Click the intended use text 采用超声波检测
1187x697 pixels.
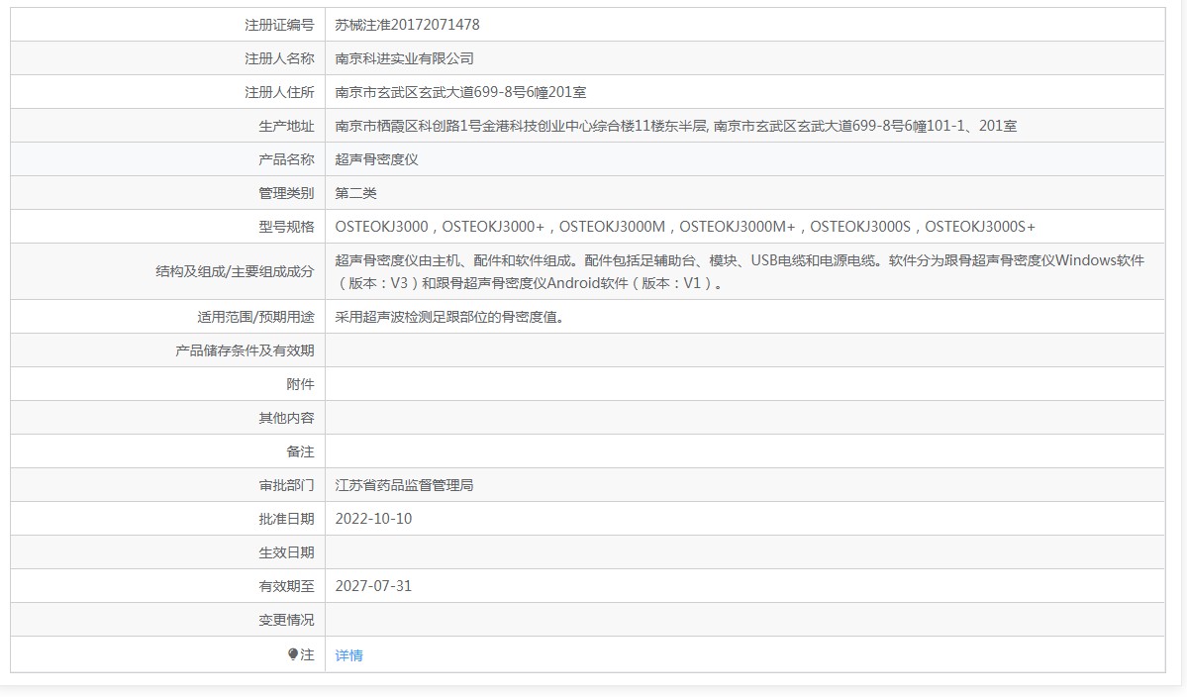[x=449, y=317]
